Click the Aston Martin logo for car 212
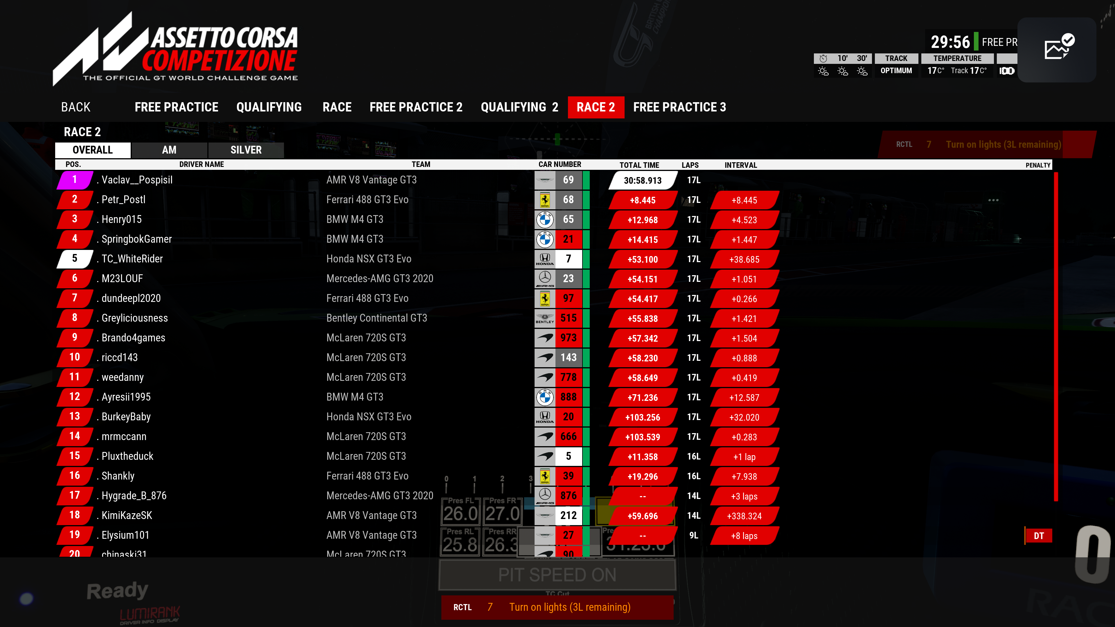Viewport: 1115px width, 627px height. pyautogui.click(x=545, y=515)
